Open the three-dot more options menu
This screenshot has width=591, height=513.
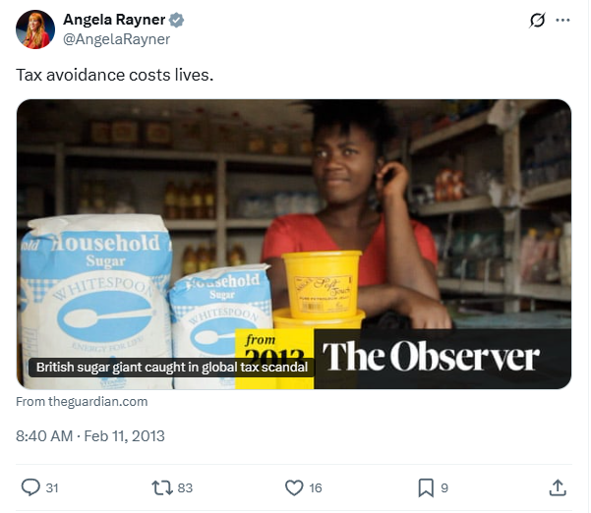coord(562,20)
